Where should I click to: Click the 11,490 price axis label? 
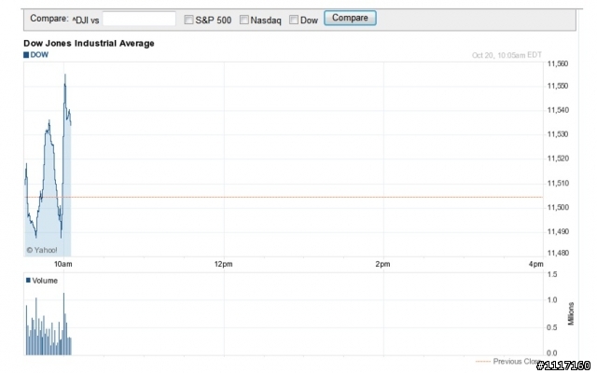tap(558, 232)
